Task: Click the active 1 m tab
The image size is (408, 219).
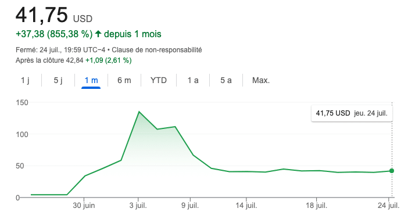Action: click(x=91, y=80)
